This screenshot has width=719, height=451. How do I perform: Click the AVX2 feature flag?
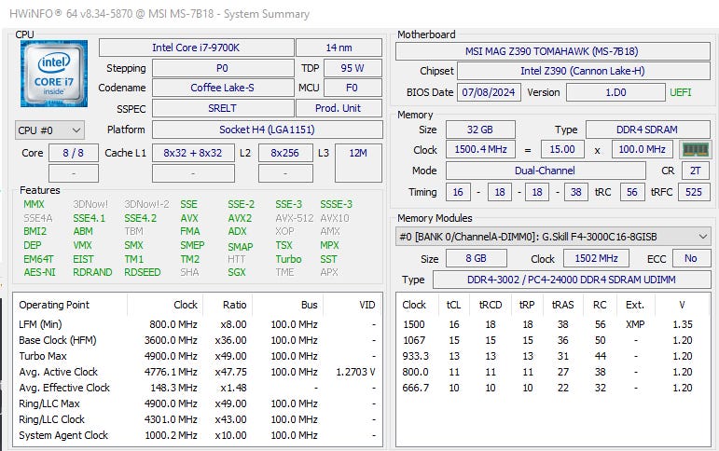pyautogui.click(x=240, y=218)
